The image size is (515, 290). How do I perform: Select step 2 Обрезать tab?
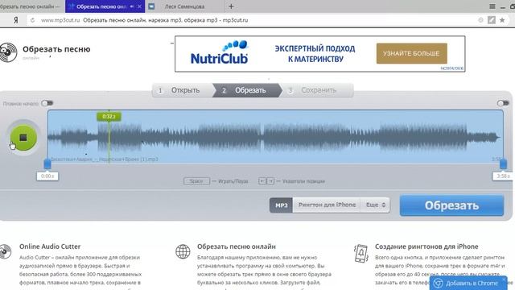247,90
